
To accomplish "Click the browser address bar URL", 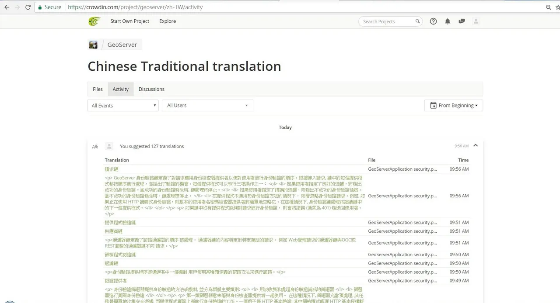I will [x=135, y=7].
